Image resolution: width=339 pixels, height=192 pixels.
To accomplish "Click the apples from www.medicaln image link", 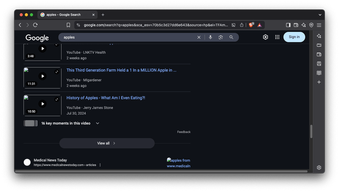I will 179,163.
